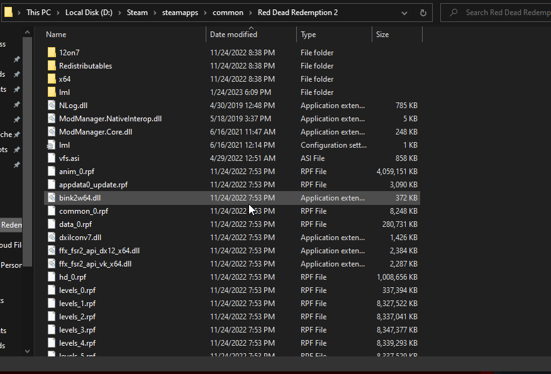551x374 pixels.
Task: Sort by Date modified column header
Action: point(233,35)
